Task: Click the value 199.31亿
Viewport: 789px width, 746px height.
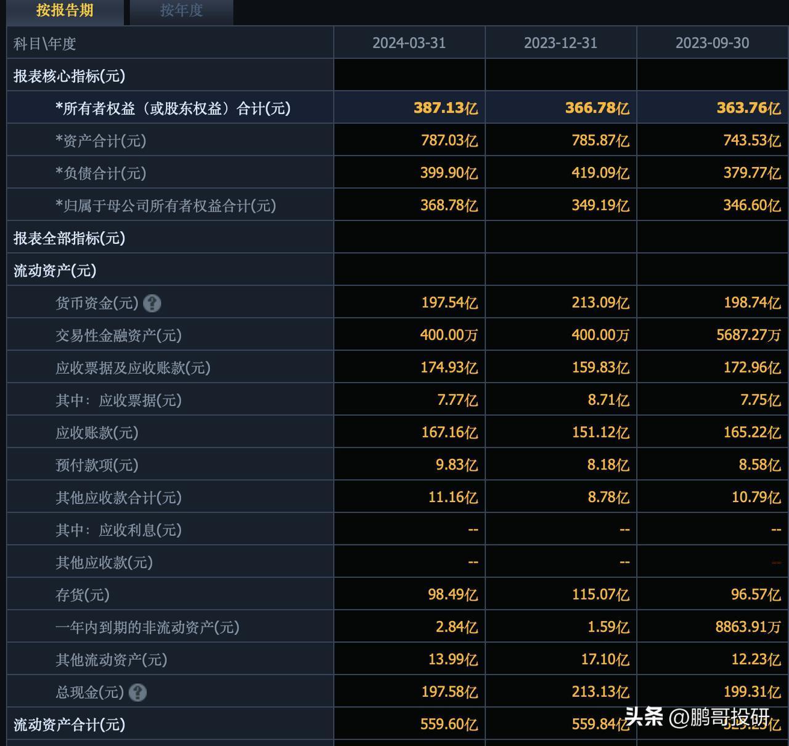Action: pyautogui.click(x=752, y=692)
